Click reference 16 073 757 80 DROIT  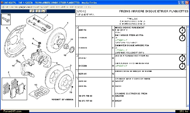85,101
